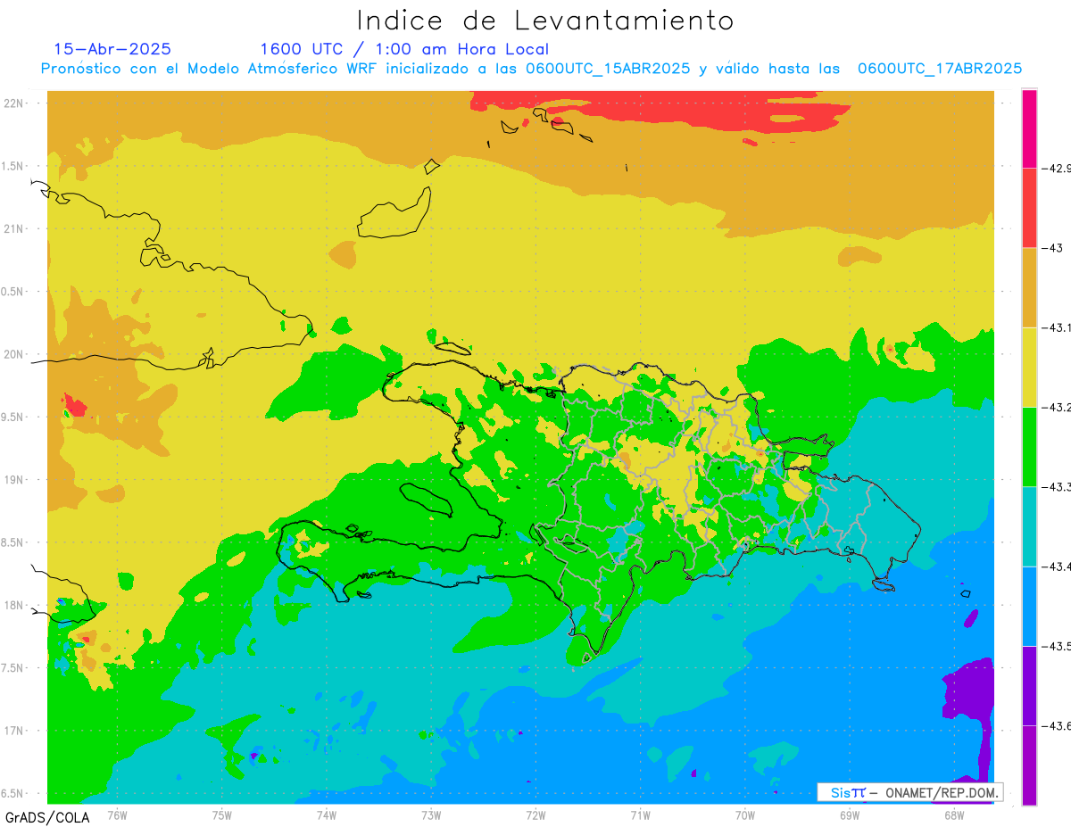The image size is (1071, 827).
Task: Click the dark purple legend bar segment above -43.6
Action: click(1029, 685)
